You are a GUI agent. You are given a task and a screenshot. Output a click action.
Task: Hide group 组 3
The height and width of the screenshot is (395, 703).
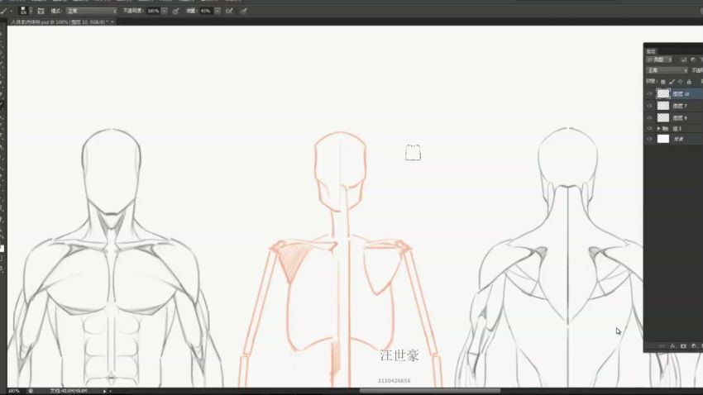pos(649,129)
